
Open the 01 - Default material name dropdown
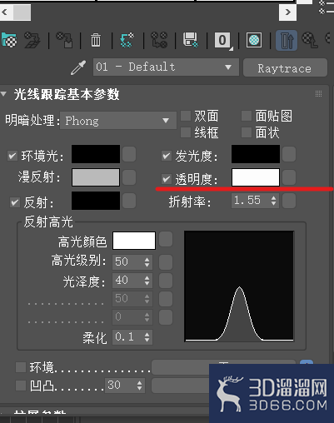[x=166, y=67]
